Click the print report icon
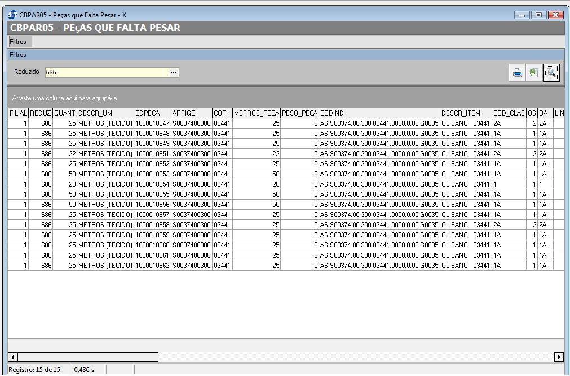The height and width of the screenshot is (376, 570). (517, 73)
